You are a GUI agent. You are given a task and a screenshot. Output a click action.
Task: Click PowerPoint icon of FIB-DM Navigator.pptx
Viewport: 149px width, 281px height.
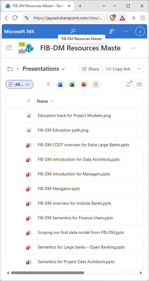29,189
